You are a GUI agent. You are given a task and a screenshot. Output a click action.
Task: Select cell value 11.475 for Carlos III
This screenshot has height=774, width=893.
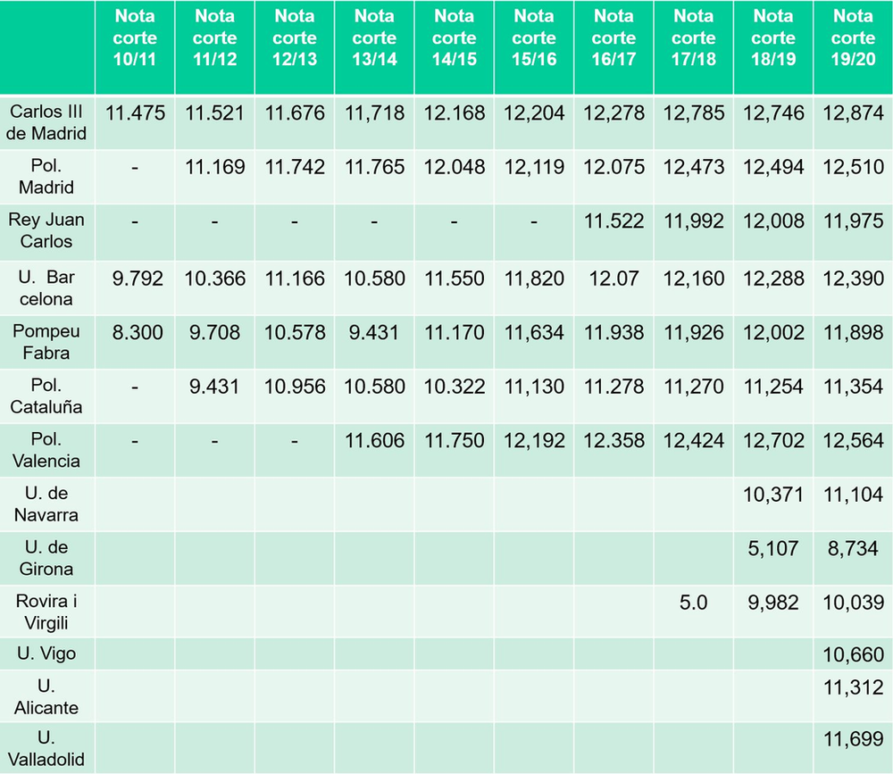point(135,113)
